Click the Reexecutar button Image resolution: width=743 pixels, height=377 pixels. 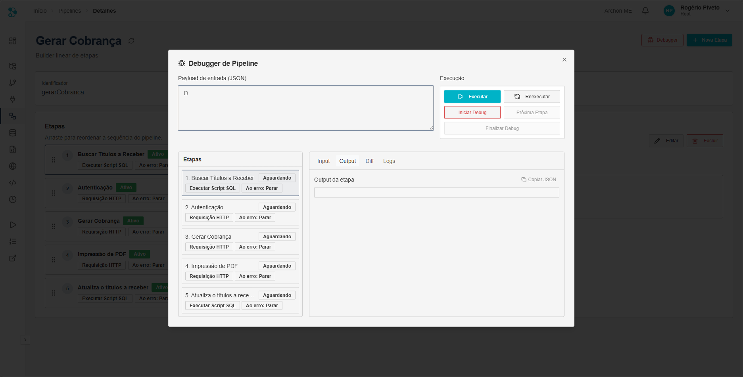click(532, 97)
